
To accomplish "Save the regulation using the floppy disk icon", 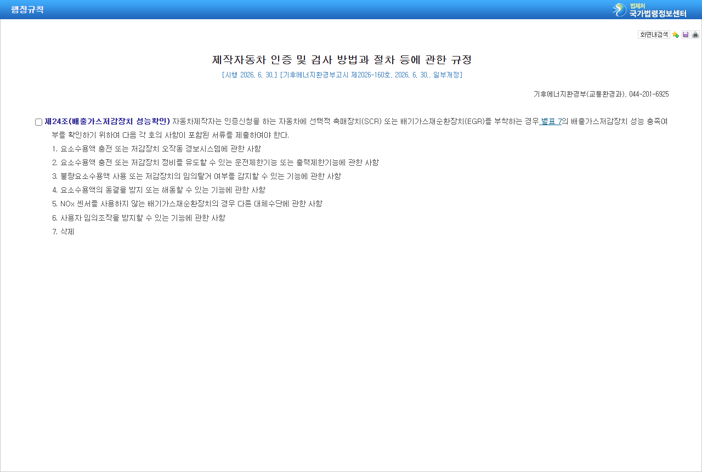I will (x=686, y=35).
